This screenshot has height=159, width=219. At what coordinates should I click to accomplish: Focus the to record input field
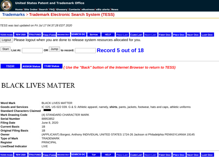[85, 50]
